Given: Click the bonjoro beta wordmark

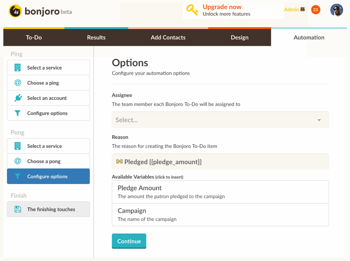Looking at the screenshot, I should click(48, 12).
